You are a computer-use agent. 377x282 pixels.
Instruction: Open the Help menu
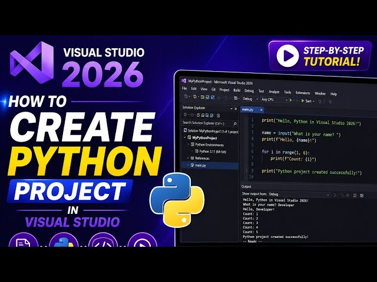[333, 94]
